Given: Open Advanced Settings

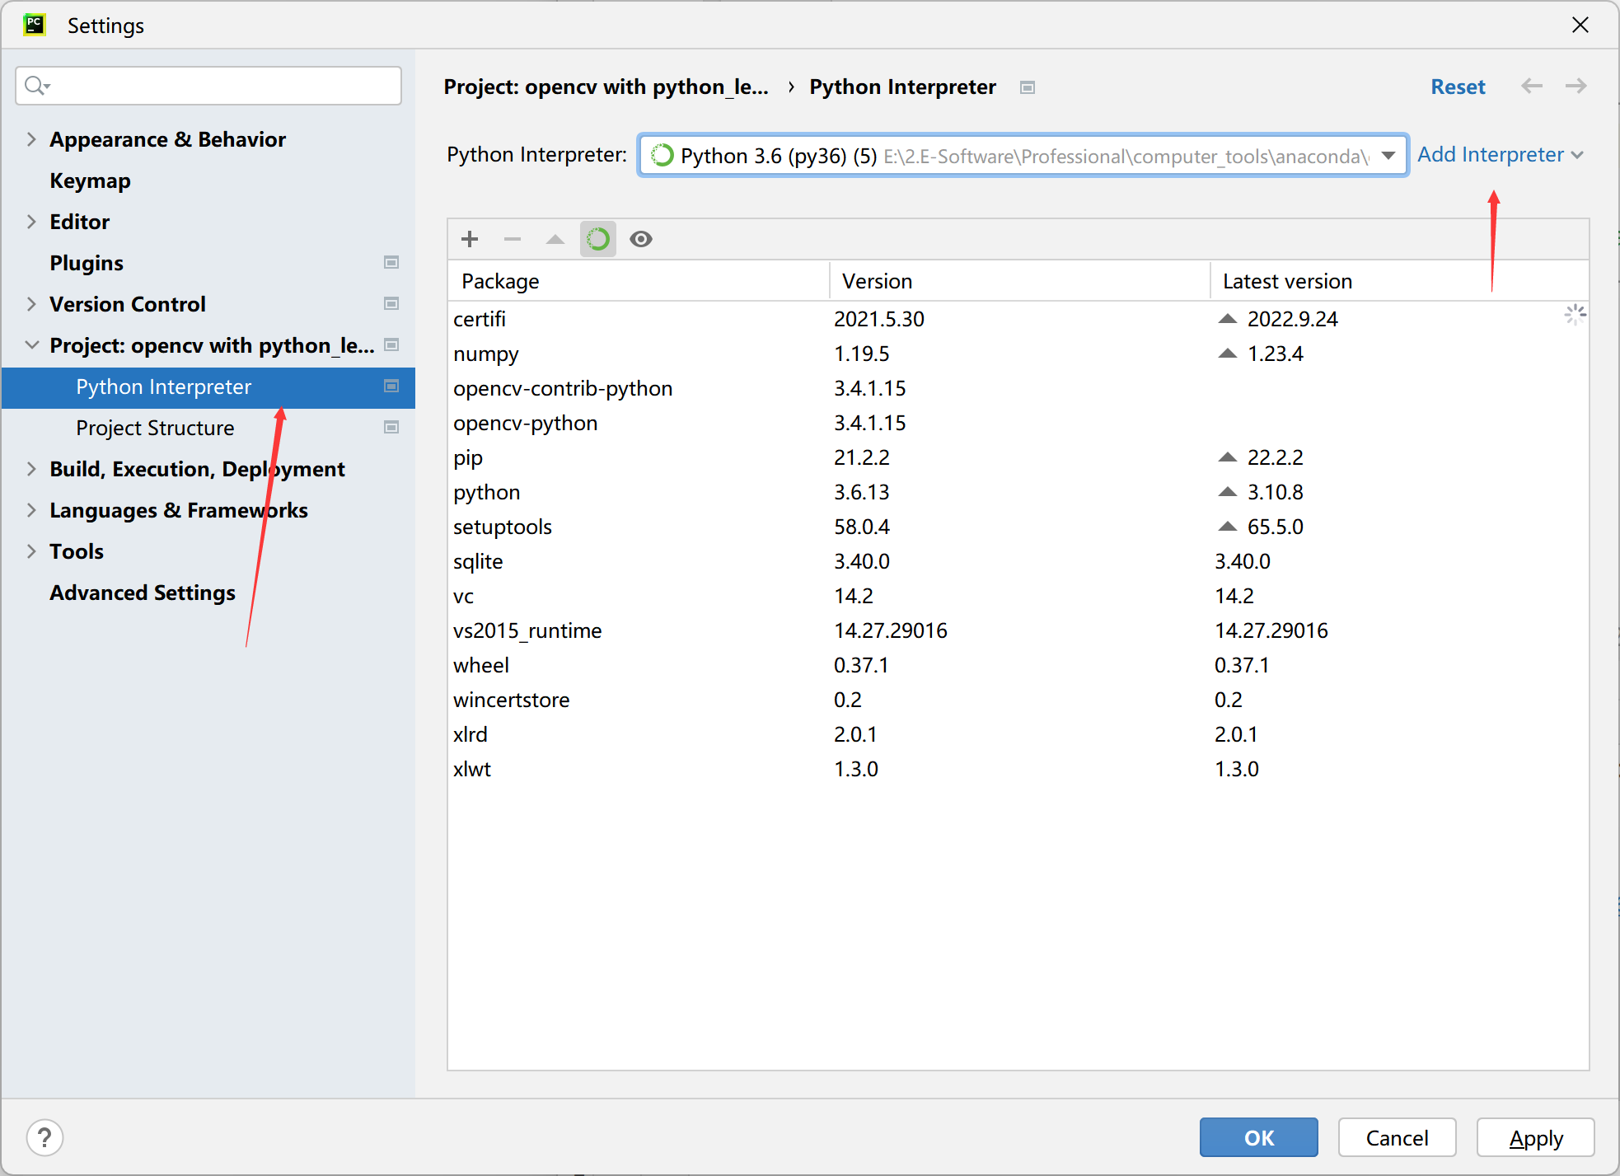Looking at the screenshot, I should point(143,593).
